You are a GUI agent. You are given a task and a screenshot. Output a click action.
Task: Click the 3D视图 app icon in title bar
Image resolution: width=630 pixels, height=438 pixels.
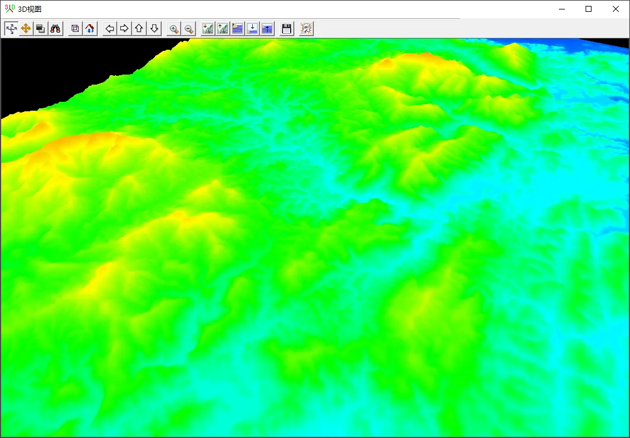9,8
